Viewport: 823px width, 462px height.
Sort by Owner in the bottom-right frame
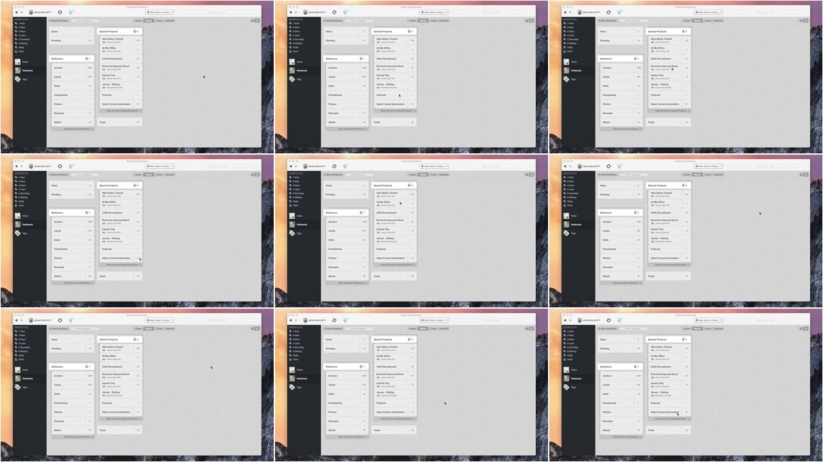coord(687,329)
